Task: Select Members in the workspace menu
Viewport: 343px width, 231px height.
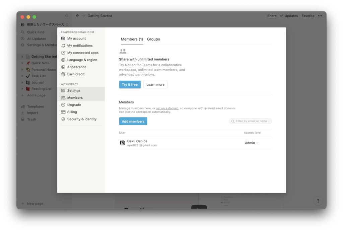Action: coord(81,98)
